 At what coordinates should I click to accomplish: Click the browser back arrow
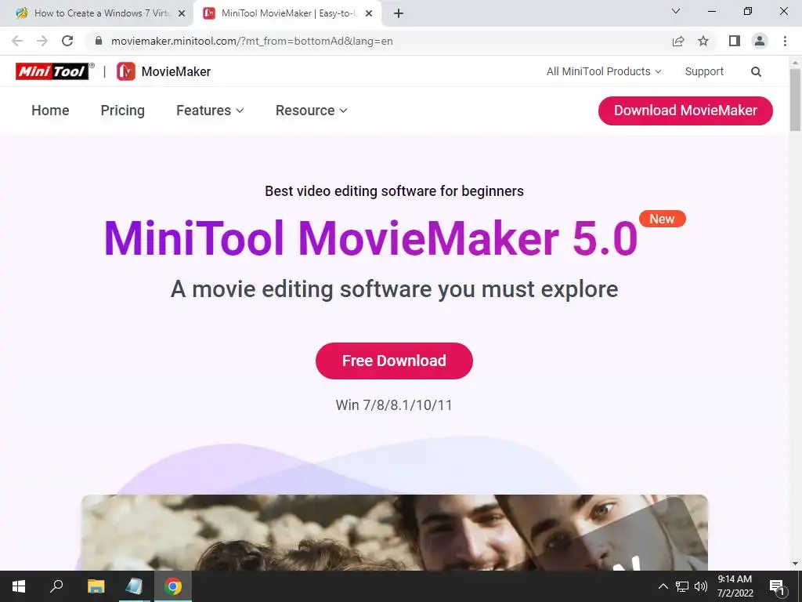(x=17, y=41)
